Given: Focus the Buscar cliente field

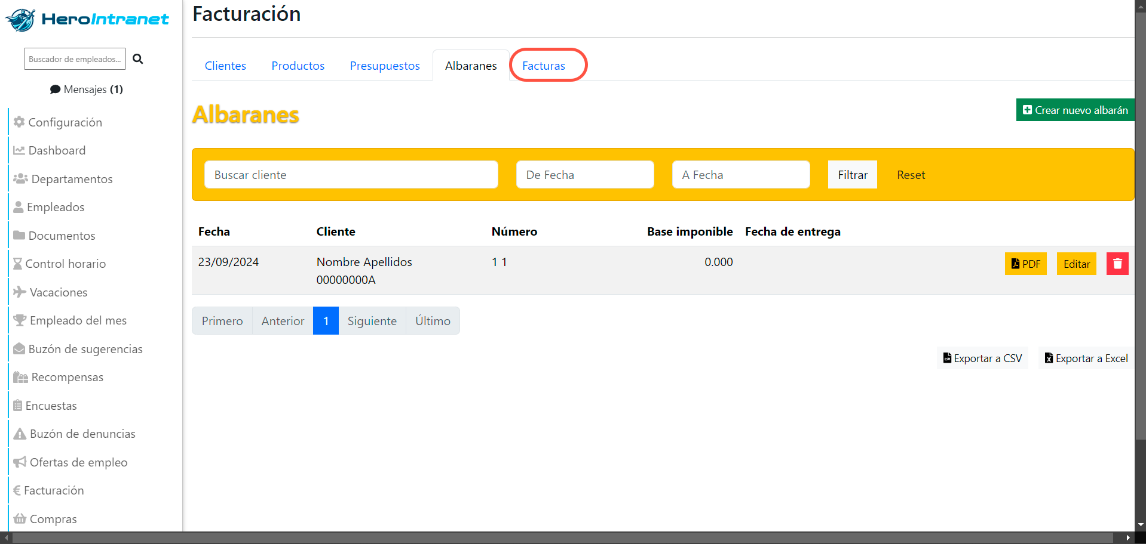Looking at the screenshot, I should pyautogui.click(x=351, y=175).
